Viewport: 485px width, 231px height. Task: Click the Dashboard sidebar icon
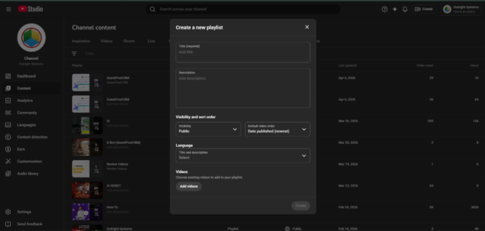tap(8, 76)
